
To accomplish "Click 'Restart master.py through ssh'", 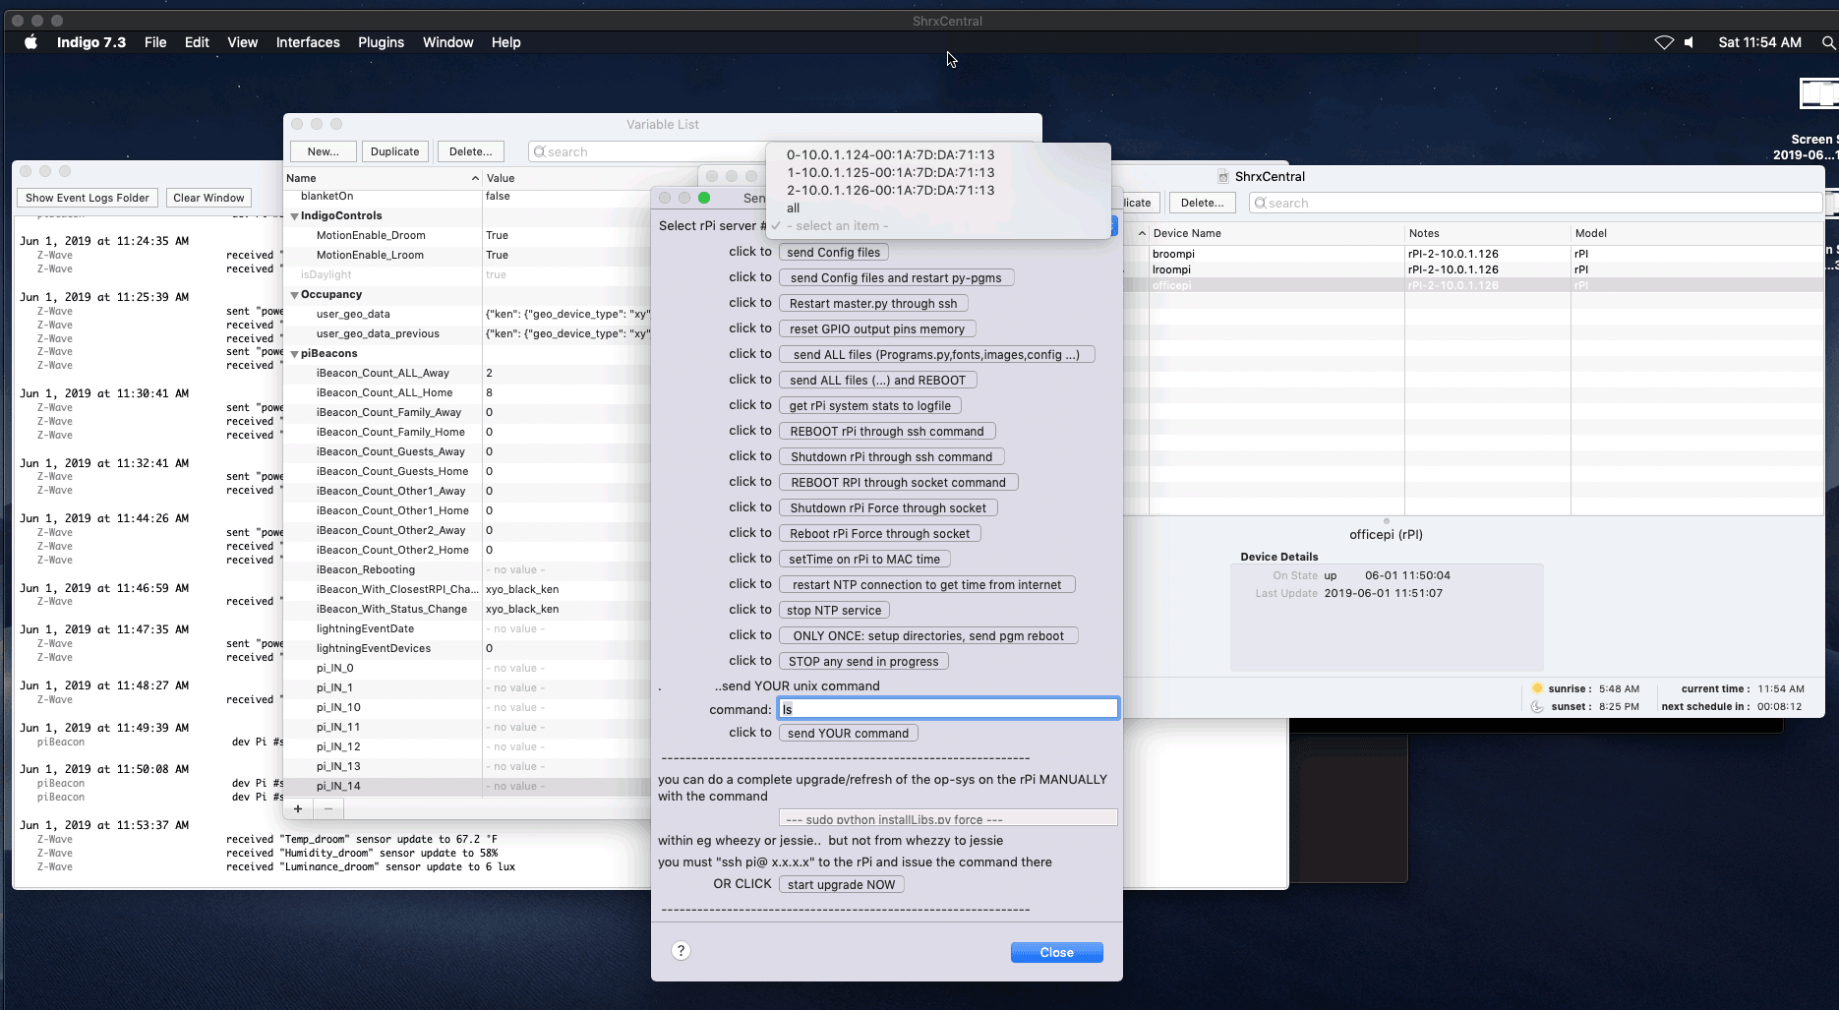I will 873,304.
